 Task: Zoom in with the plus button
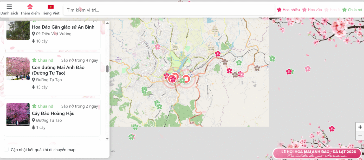[x=360, y=127]
